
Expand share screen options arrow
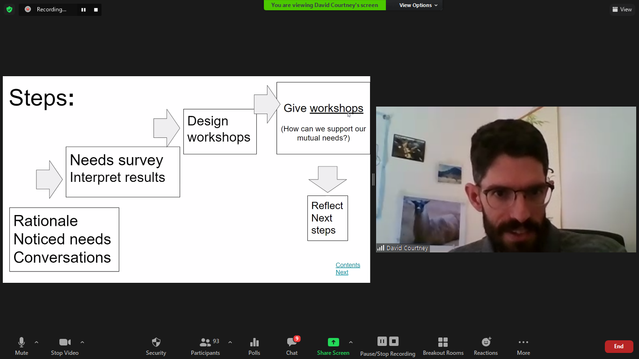351,342
